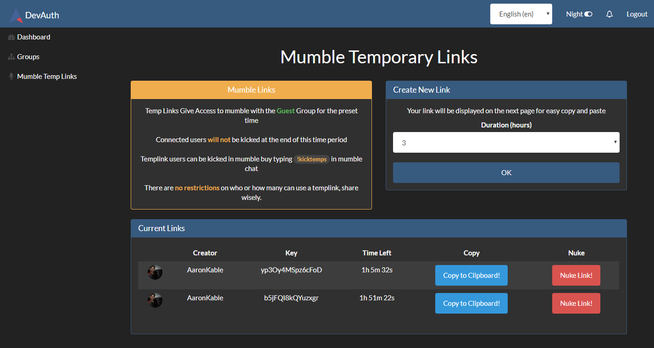Open Groups in sidebar
Screen dimensions: 654x348
tap(28, 57)
